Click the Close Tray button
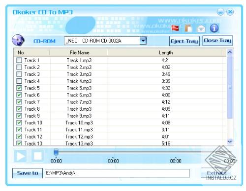Screen dimensions: 246x191 [x=217, y=41]
